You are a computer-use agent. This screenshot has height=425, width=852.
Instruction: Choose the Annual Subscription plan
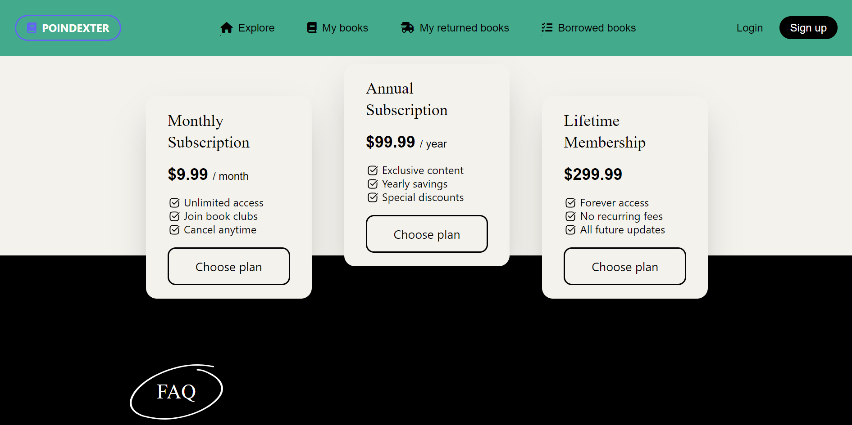[427, 234]
